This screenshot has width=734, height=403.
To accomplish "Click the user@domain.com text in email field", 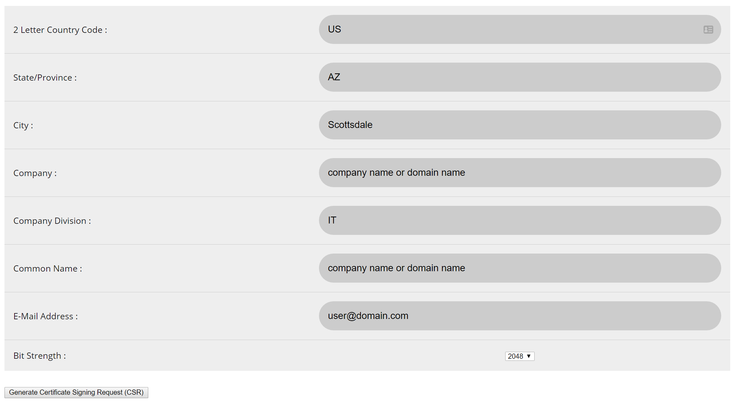I will pyautogui.click(x=368, y=316).
